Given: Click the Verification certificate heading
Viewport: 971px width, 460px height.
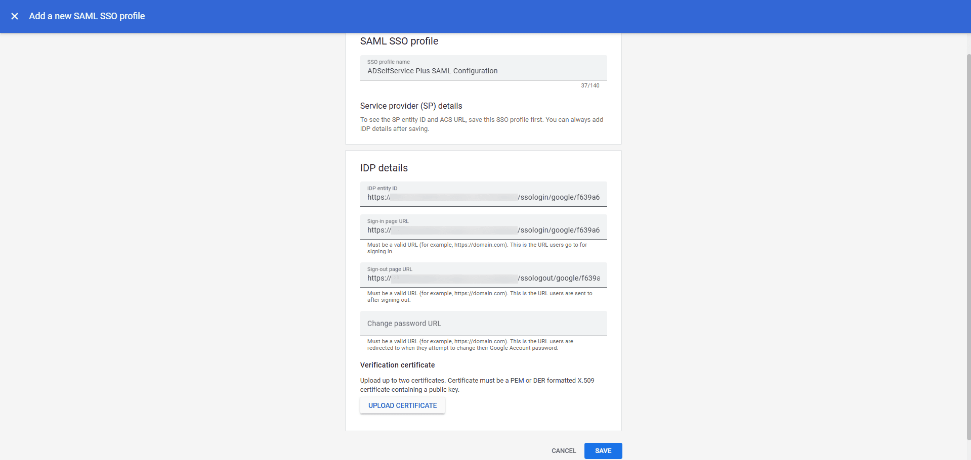Looking at the screenshot, I should (x=397, y=365).
